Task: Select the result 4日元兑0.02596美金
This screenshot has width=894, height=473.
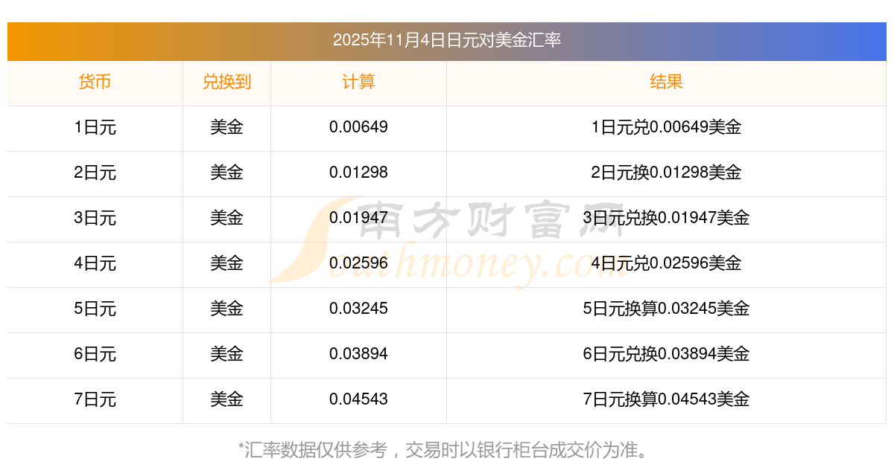Action: pyautogui.click(x=666, y=263)
